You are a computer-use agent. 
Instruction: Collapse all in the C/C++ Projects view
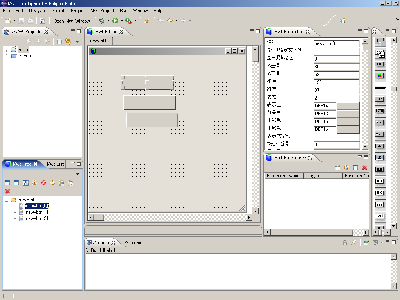point(59,41)
